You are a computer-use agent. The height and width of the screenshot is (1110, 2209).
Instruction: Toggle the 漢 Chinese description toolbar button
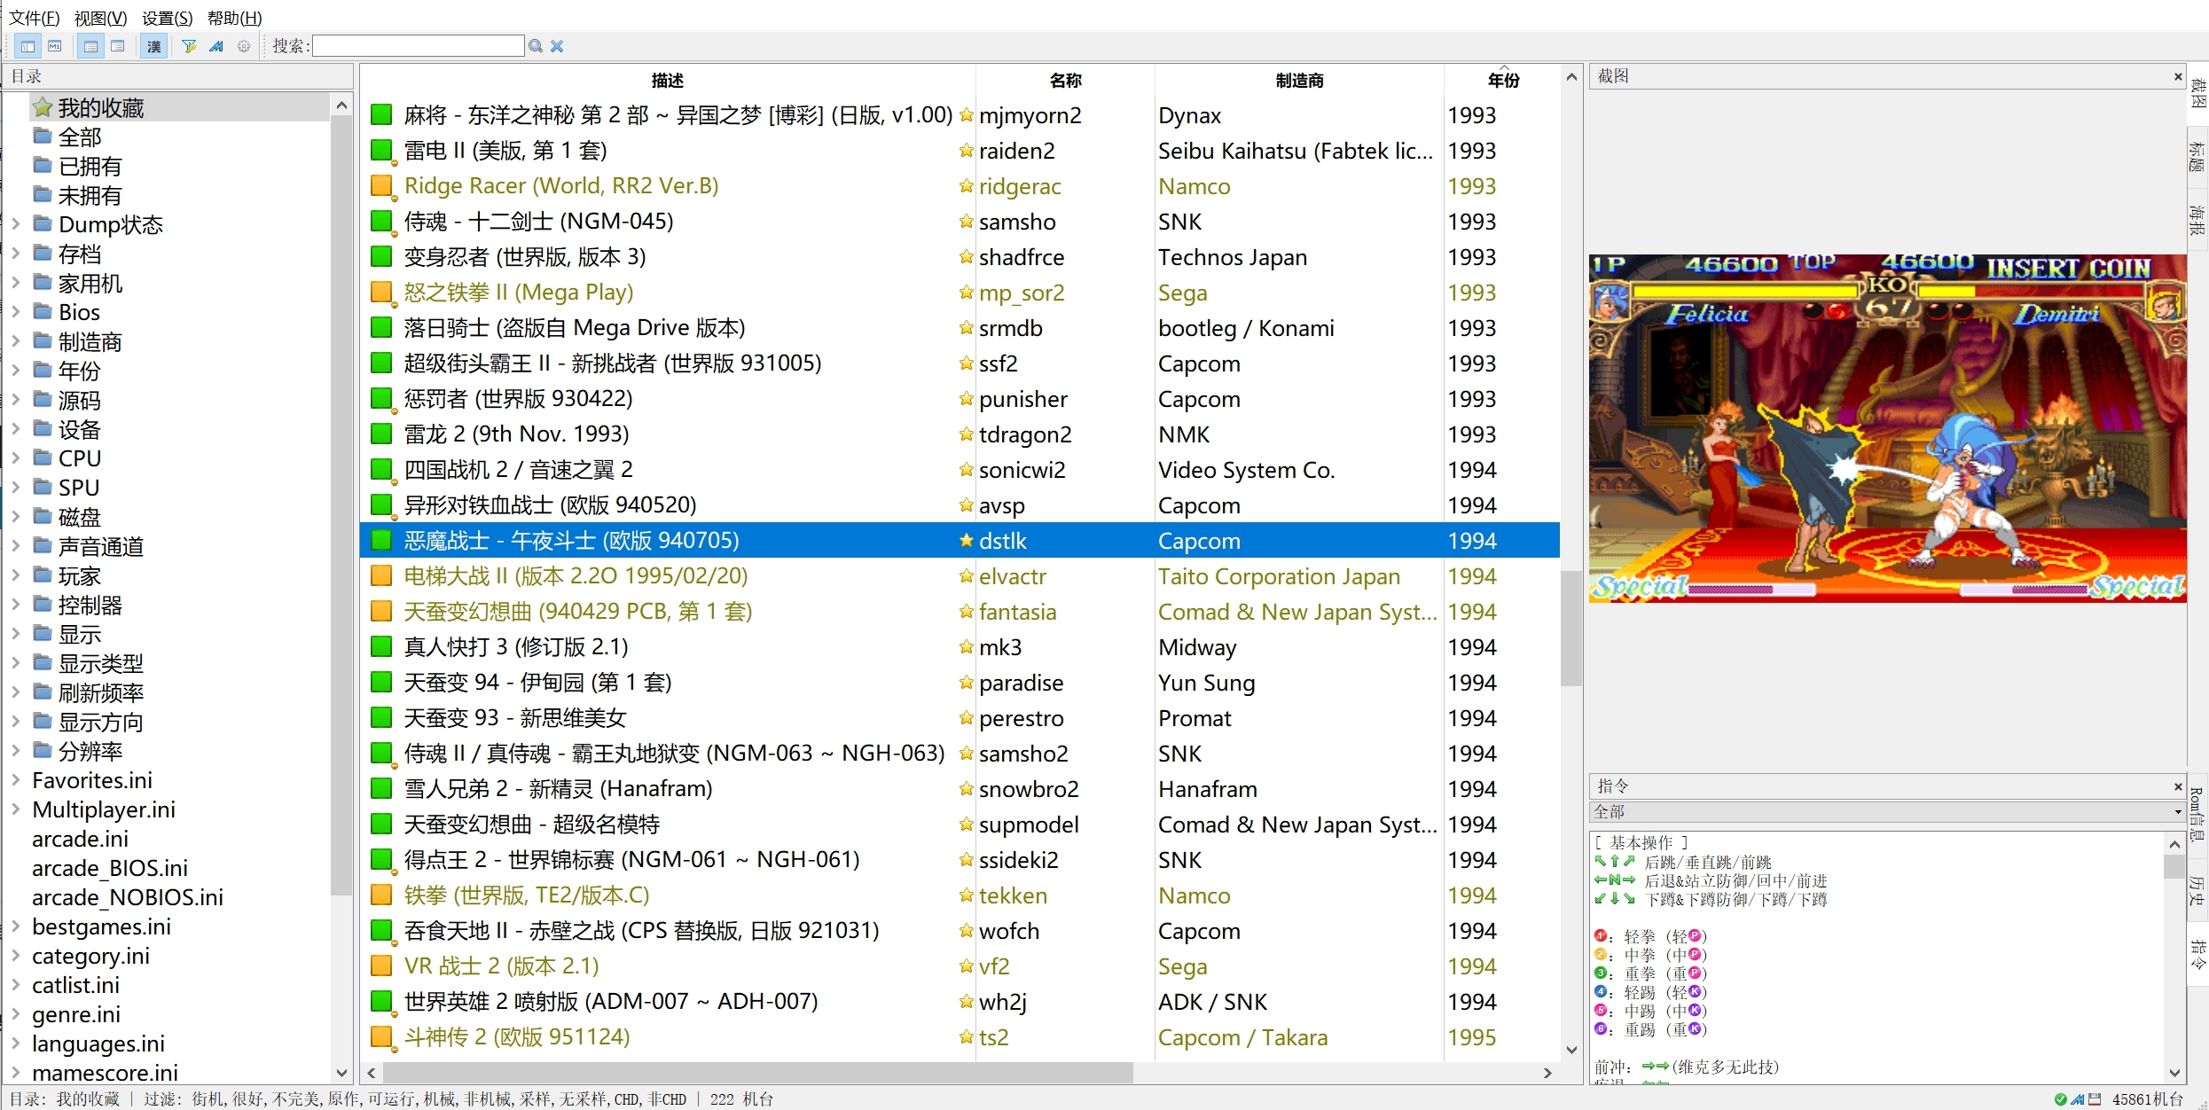[x=154, y=46]
